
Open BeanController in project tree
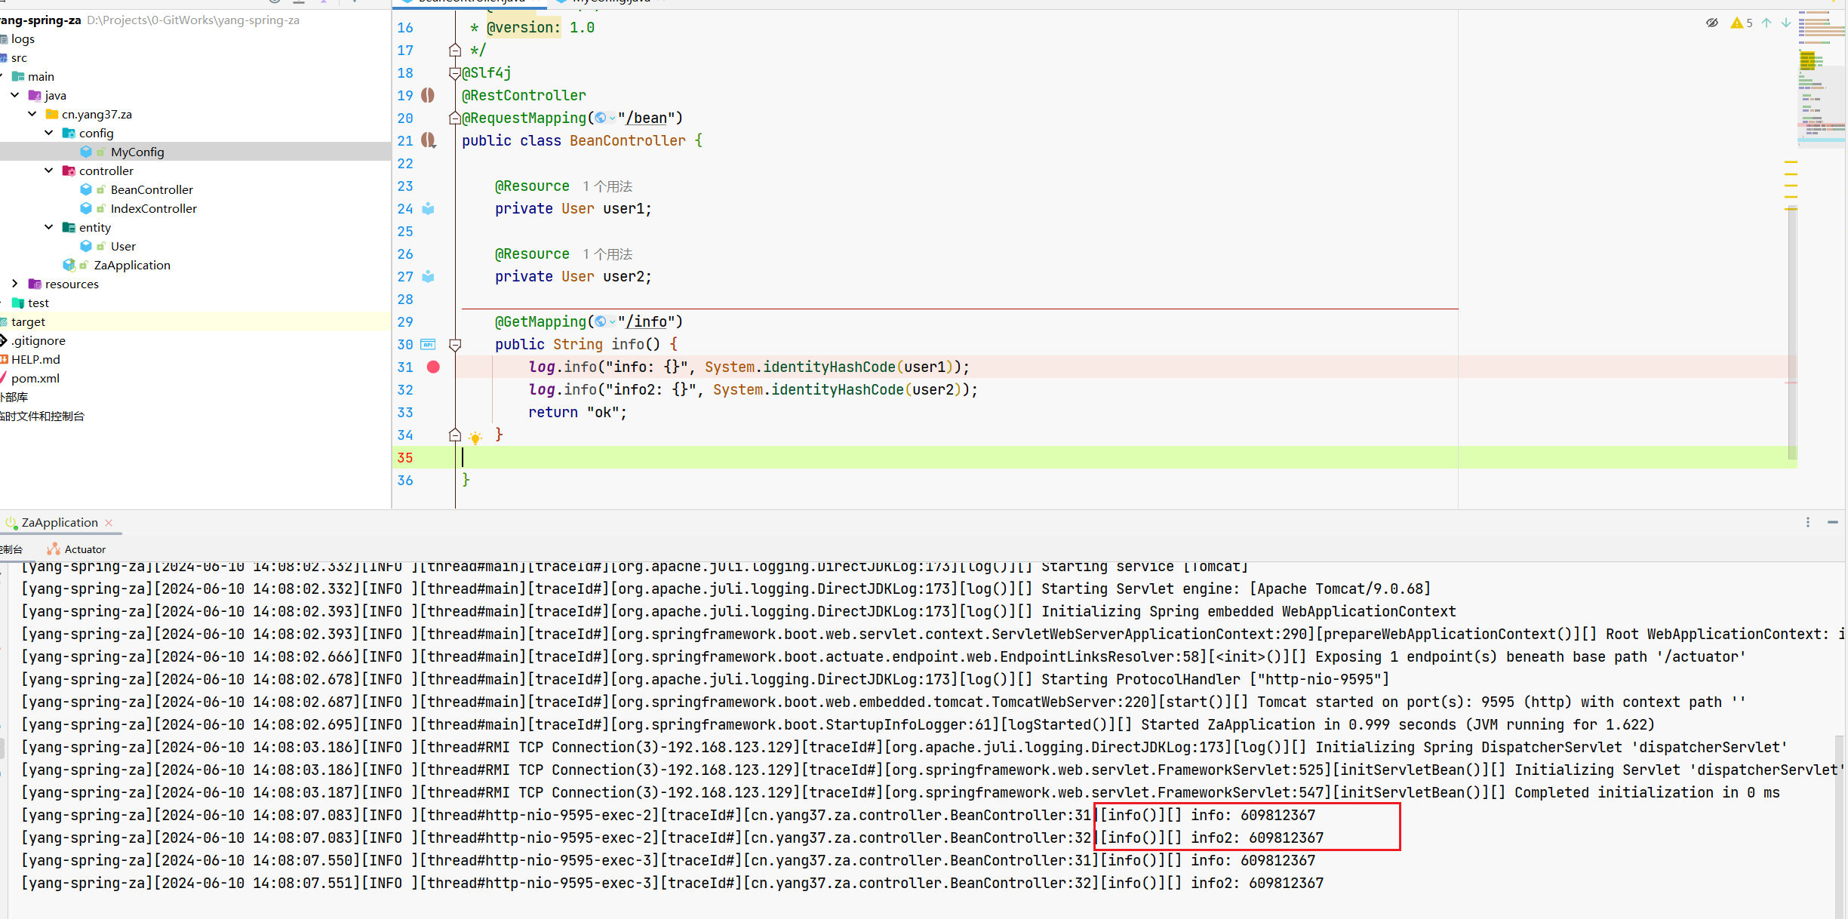tap(152, 189)
